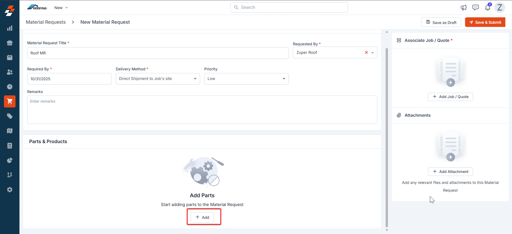
Task: Open the workflow branch sidebar icon
Action: coord(10,175)
